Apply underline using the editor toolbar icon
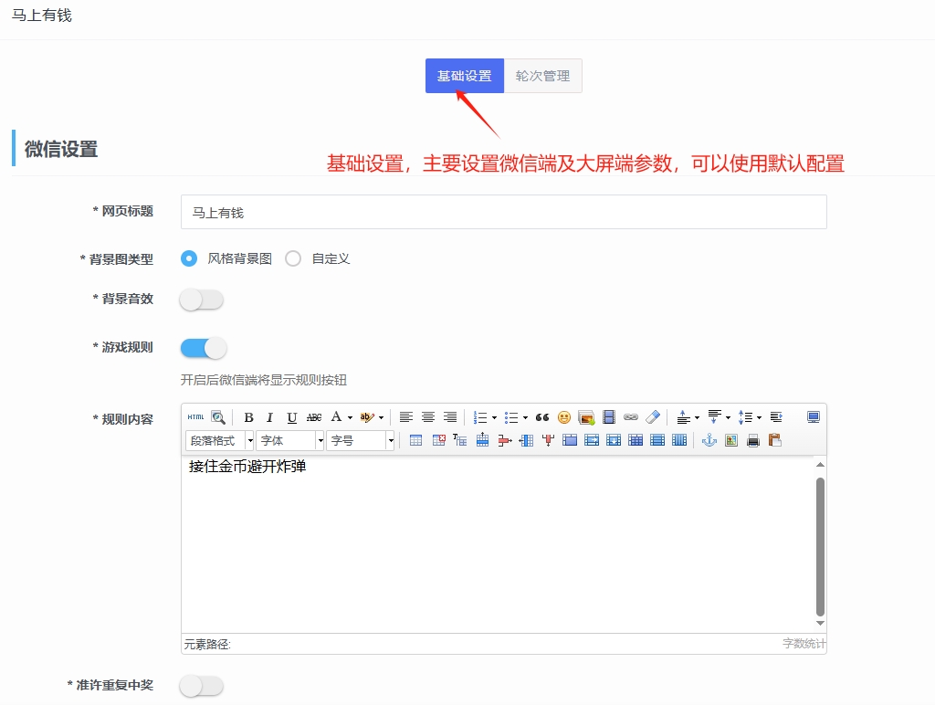The image size is (935, 705). coord(290,417)
